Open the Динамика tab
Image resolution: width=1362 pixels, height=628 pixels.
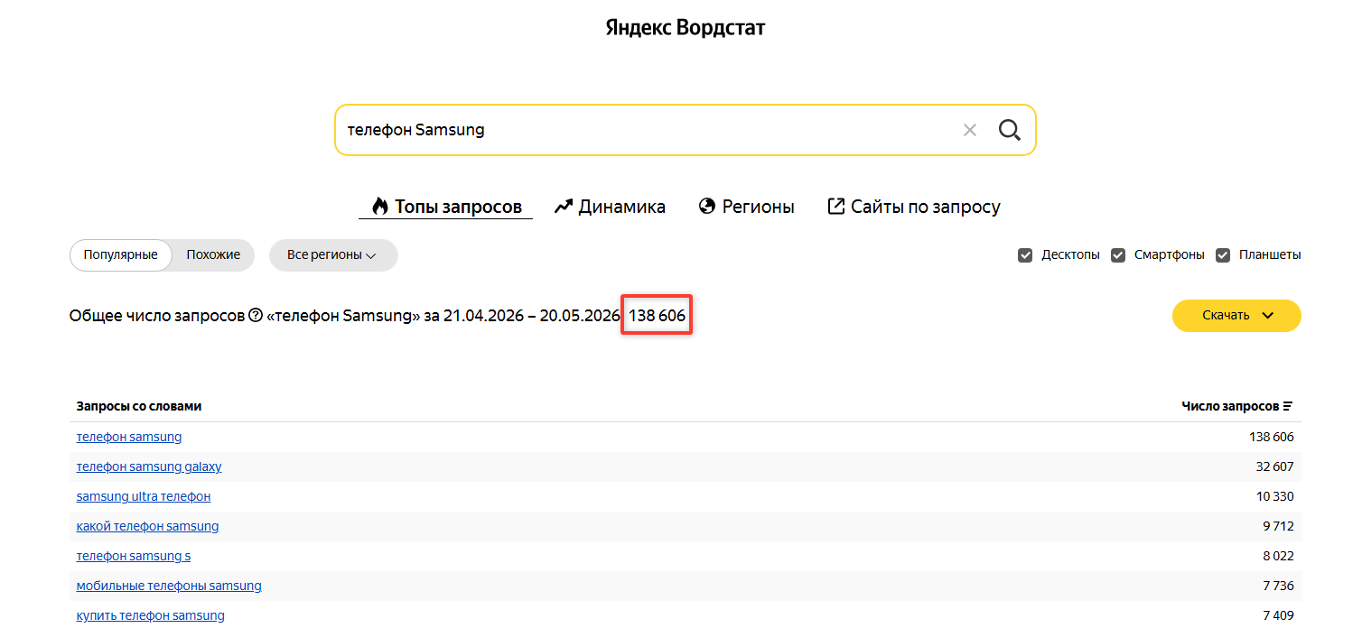tap(610, 207)
